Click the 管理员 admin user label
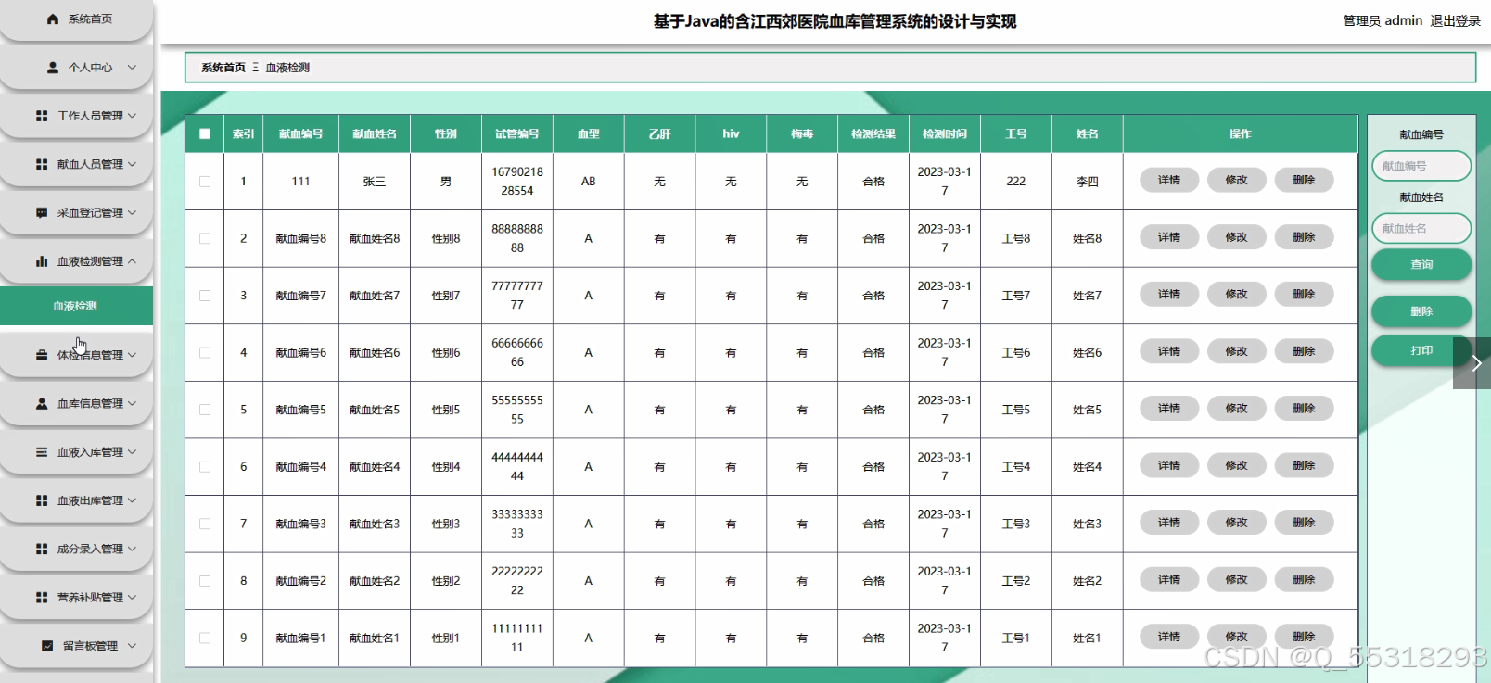Screen dimensions: 1491x683 (1383, 20)
